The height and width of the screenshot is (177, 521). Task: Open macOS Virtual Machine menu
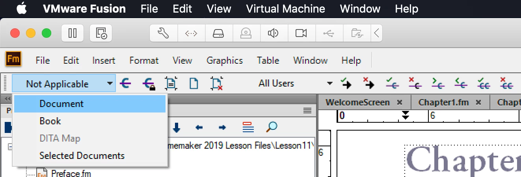point(286,9)
